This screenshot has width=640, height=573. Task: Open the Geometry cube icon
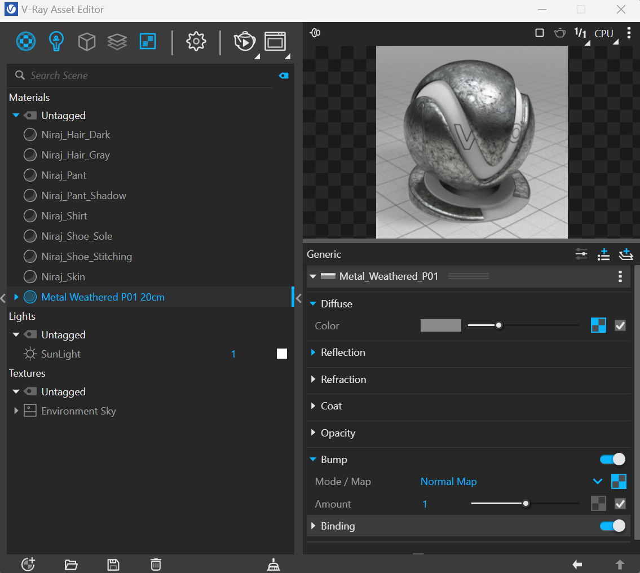point(86,42)
